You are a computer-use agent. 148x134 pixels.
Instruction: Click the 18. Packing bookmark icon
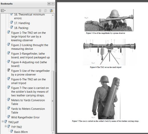click(x=12, y=27)
